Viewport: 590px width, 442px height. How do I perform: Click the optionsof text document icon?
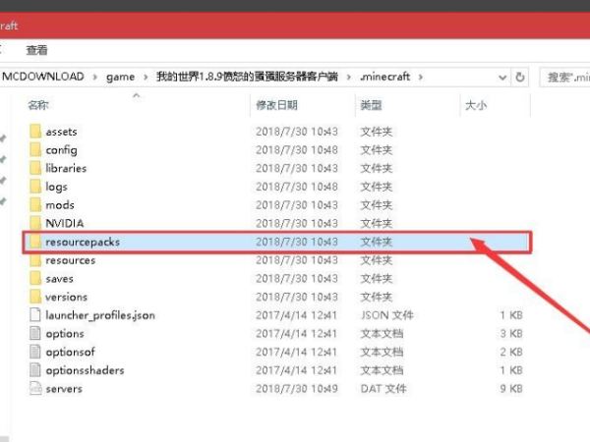35,352
